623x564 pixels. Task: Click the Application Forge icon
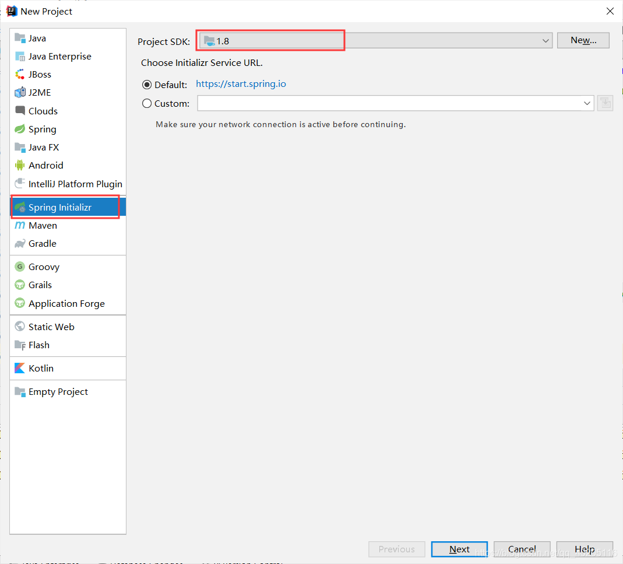click(20, 303)
